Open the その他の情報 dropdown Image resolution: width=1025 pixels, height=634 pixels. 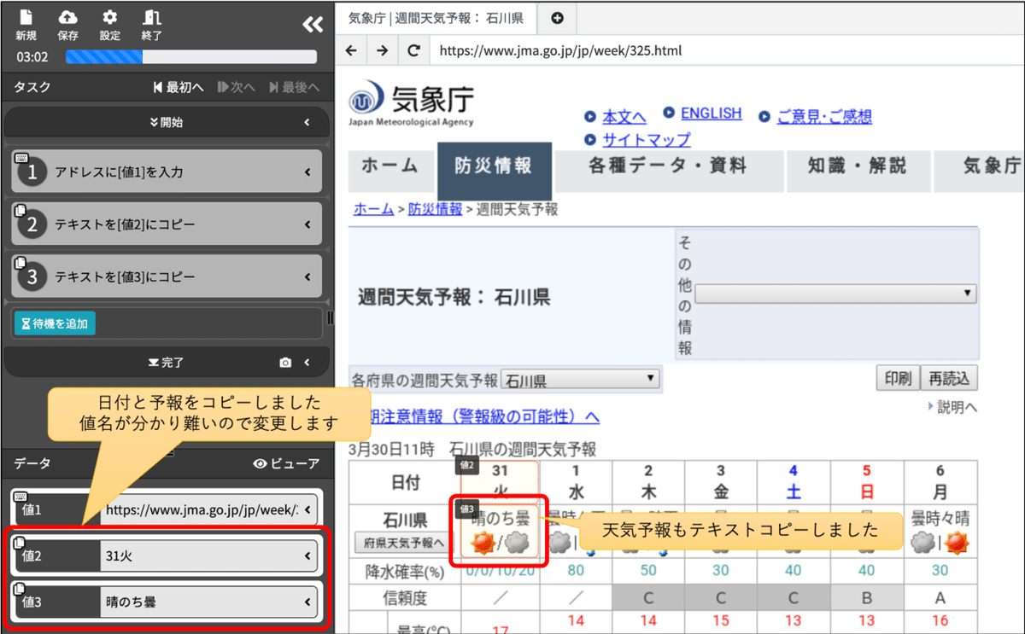[x=835, y=293]
